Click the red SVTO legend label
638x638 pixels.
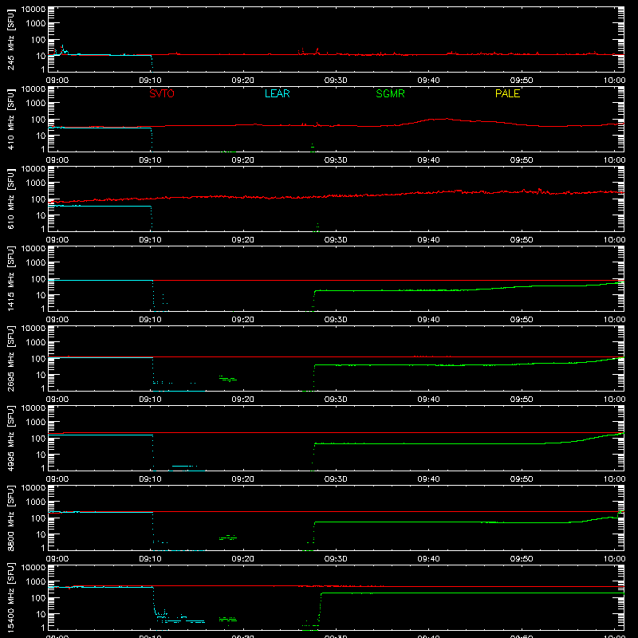point(162,93)
